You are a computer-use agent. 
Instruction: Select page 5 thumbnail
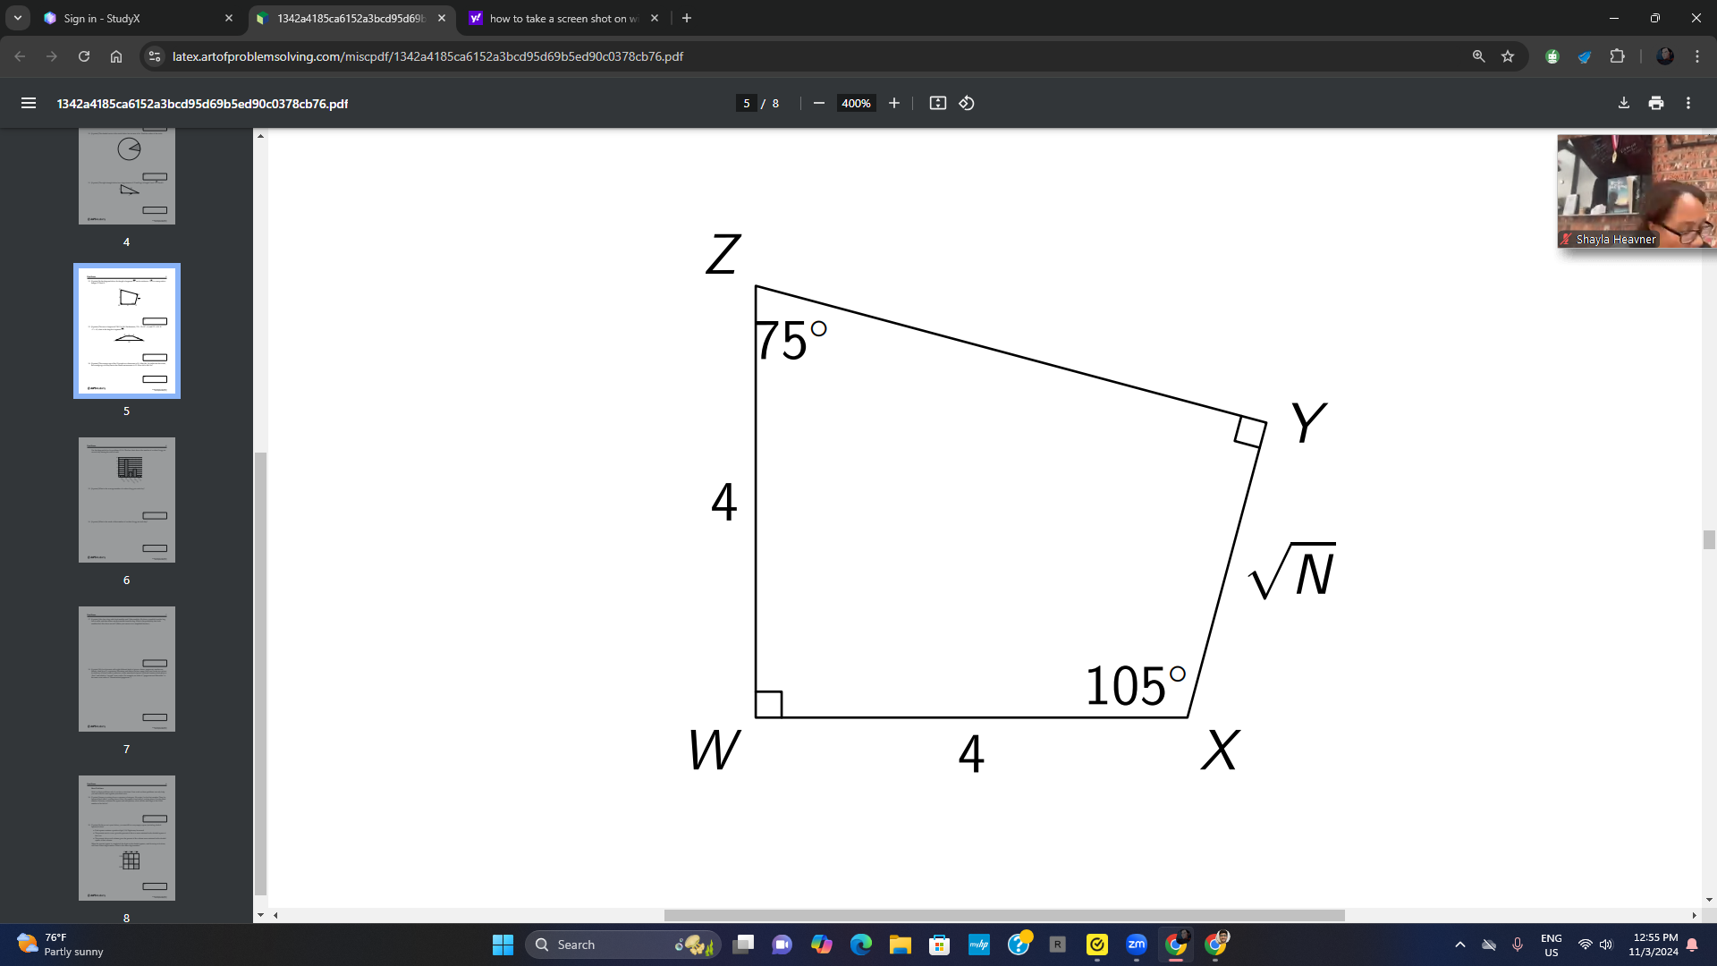click(127, 331)
